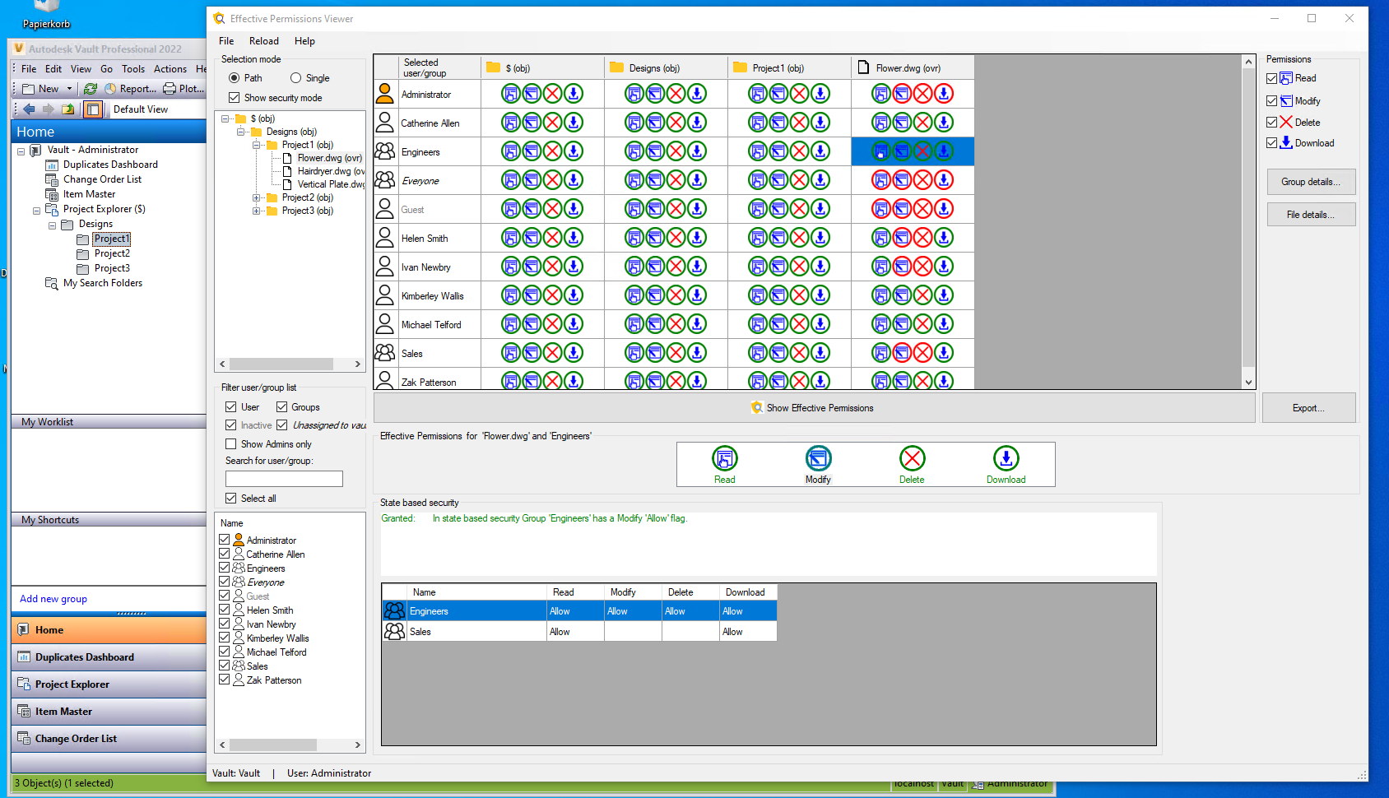The width and height of the screenshot is (1389, 798).
Task: Uncheck Show security mode checkbox
Action: coord(235,98)
